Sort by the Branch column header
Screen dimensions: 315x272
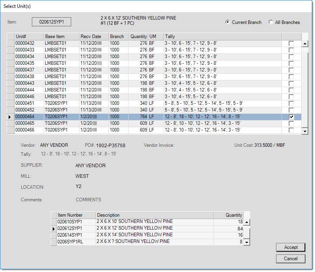[118, 37]
